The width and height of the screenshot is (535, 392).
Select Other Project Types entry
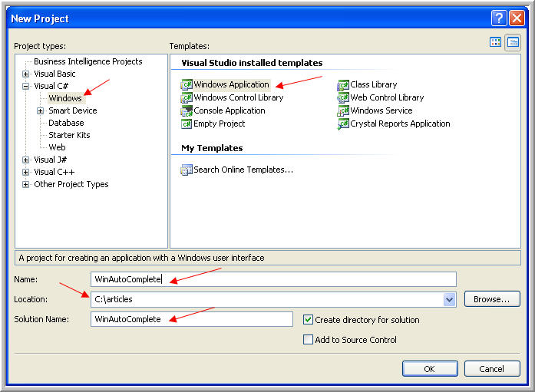coord(71,184)
